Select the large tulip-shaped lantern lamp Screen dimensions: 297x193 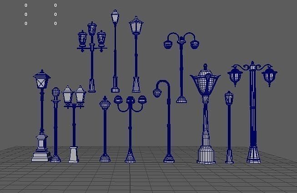point(206,114)
